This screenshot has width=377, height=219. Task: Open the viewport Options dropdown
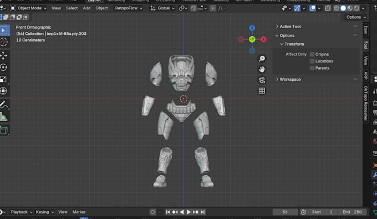[x=356, y=17]
